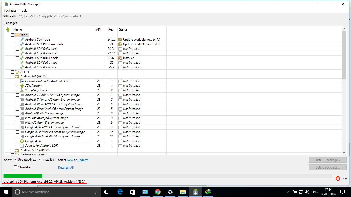Check the Google APIs package checkbox
351x197 pixels.
(17, 141)
